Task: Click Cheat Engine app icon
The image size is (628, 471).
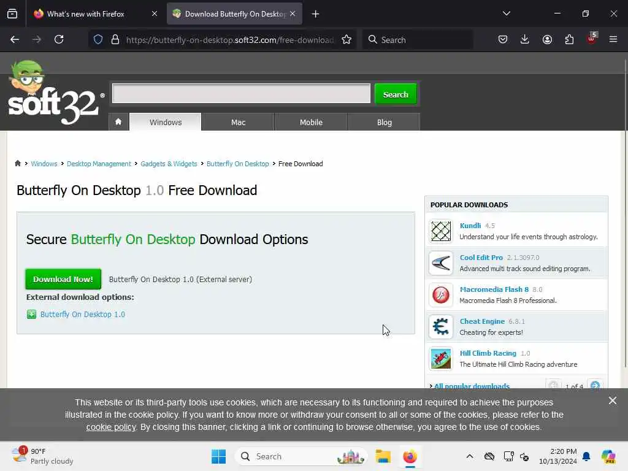Action: 440,327
